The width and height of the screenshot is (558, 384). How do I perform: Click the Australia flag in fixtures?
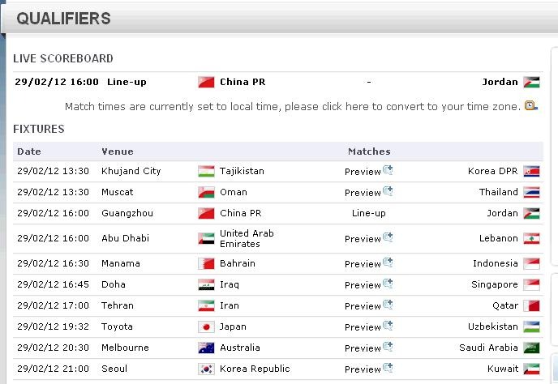206,348
